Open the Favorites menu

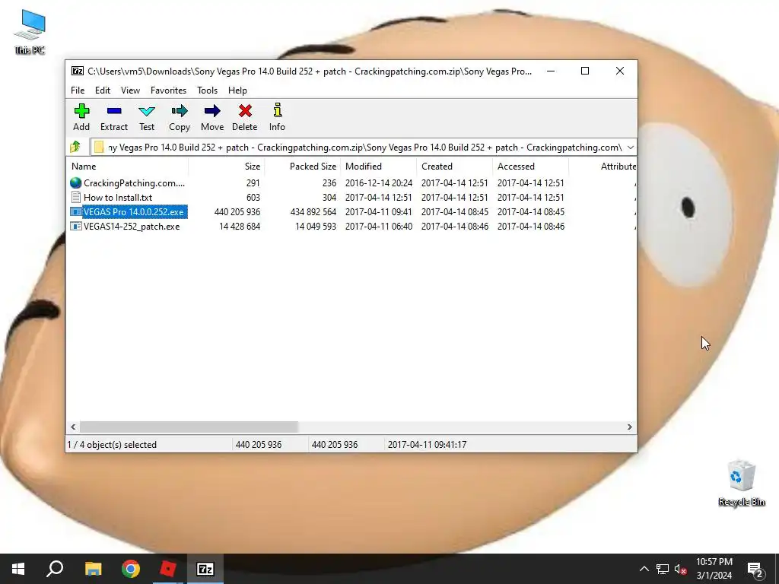(168, 90)
